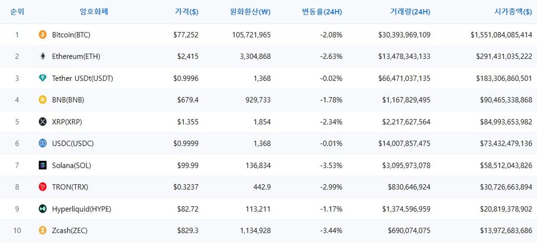Viewport: 537px width, 246px height.
Task: Sort by 시가총액($) column header
Action: pos(513,12)
